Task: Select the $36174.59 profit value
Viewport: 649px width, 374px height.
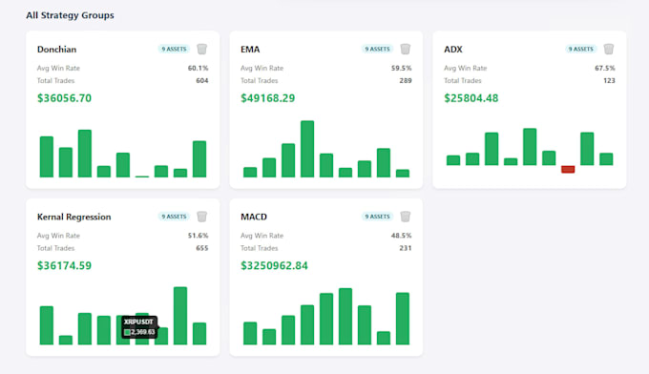Action: coord(64,265)
